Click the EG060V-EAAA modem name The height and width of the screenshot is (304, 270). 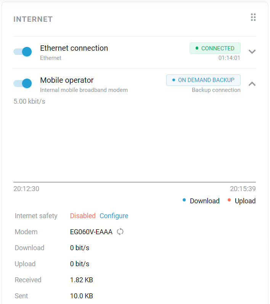pyautogui.click(x=91, y=232)
